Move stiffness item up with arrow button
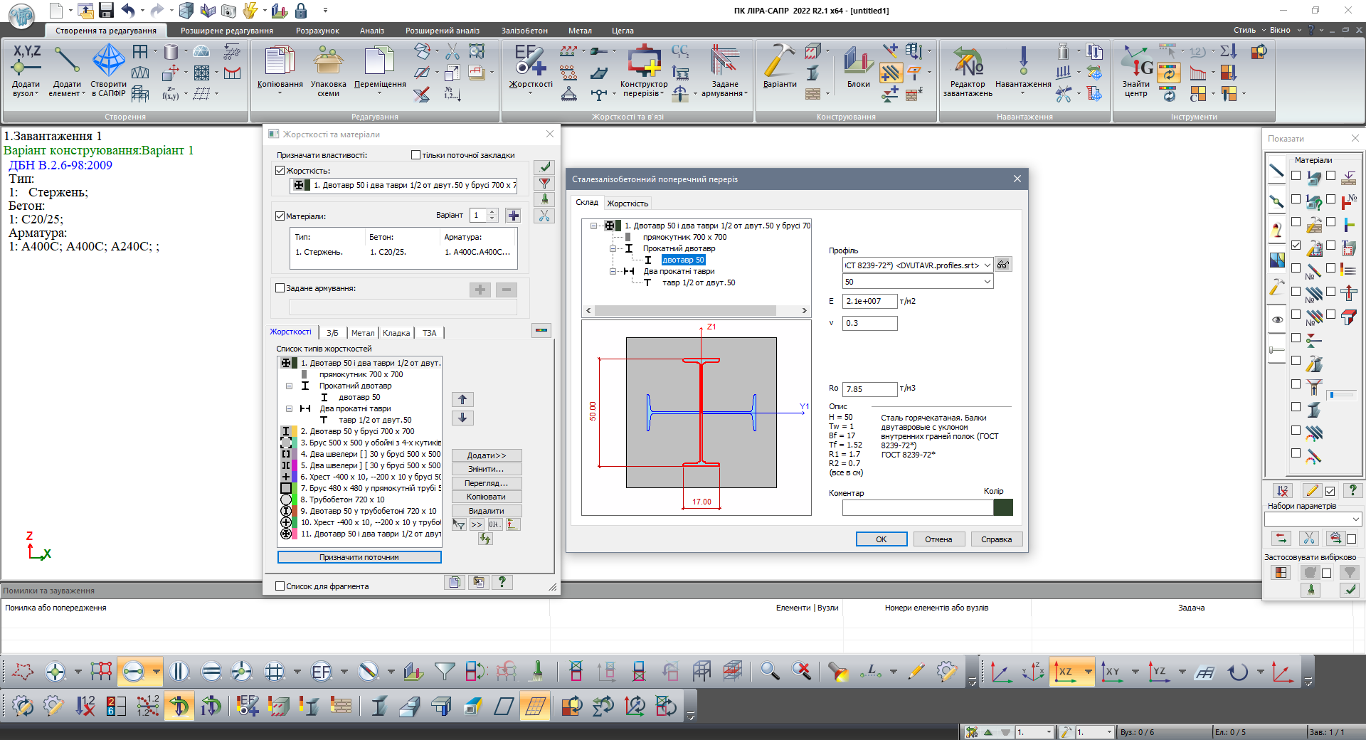 [x=462, y=400]
